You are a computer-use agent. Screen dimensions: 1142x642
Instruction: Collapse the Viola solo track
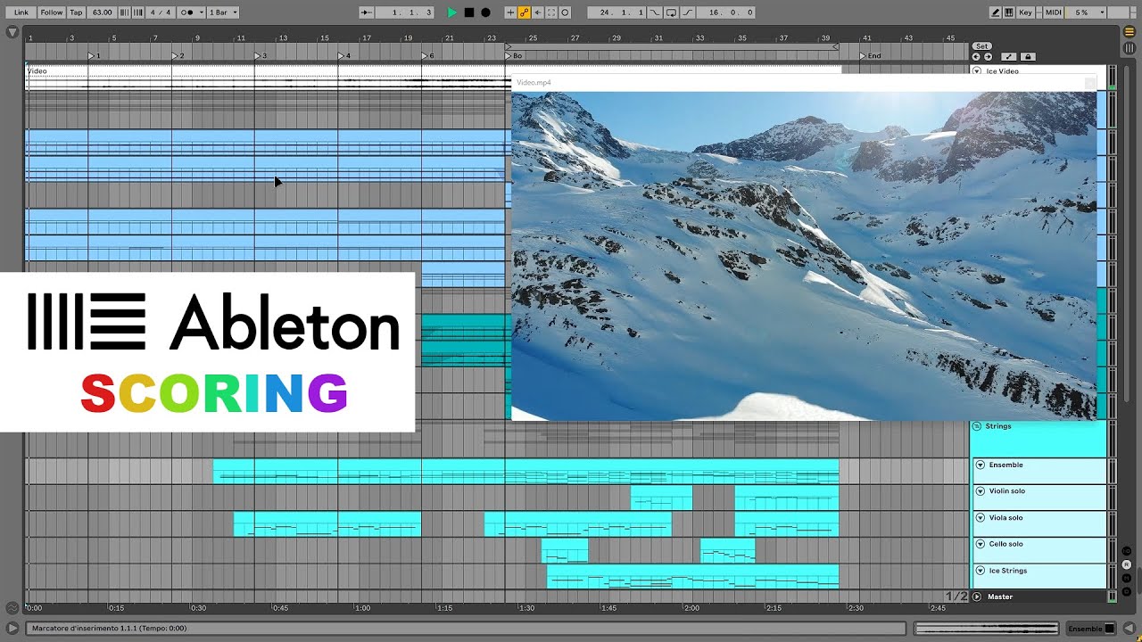click(x=981, y=517)
